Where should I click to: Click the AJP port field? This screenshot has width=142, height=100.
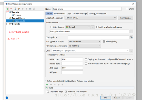click(72, 72)
